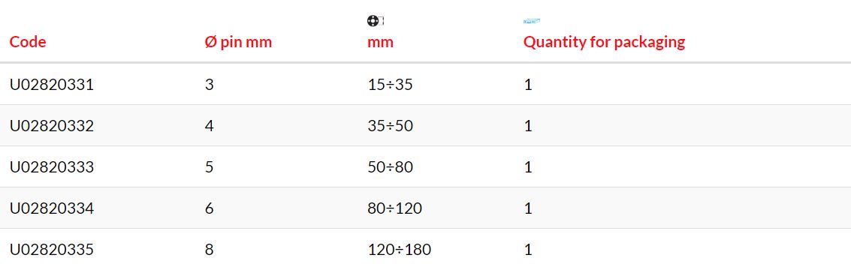The image size is (851, 276).
Task: Select the 80÷120 range cell
Action: 394,208
